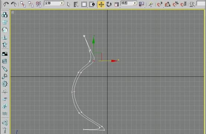The height and width of the screenshot is (134, 206).
Task: Create reactor Motor gear icon
Action: (x=4, y=84)
